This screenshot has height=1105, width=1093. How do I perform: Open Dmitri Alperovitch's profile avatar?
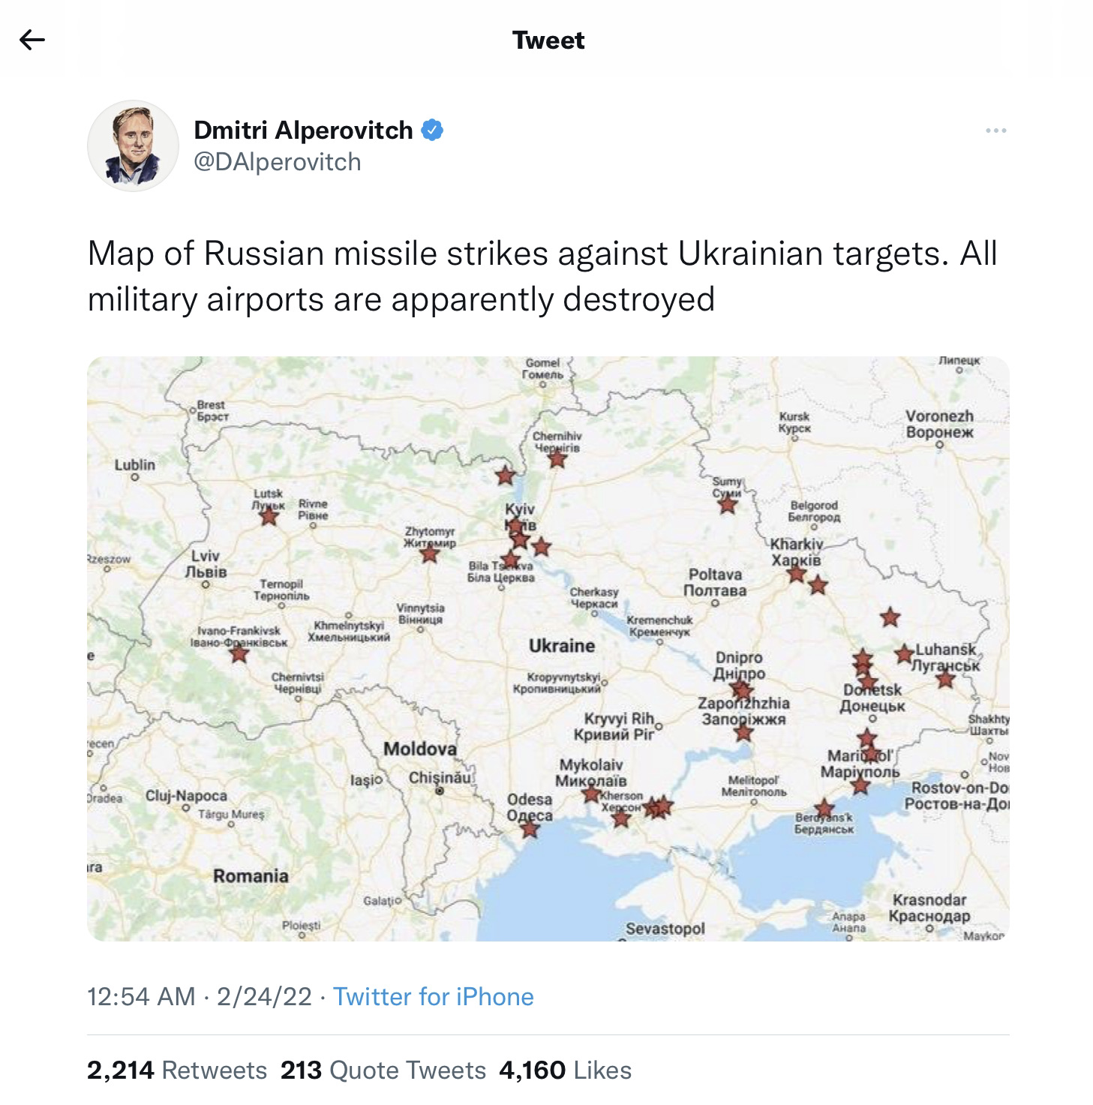coord(134,146)
